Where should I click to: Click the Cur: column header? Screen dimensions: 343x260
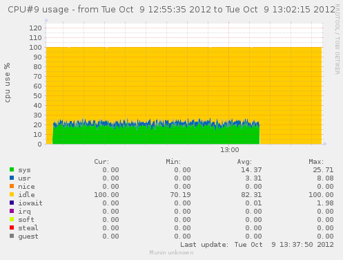(101, 162)
